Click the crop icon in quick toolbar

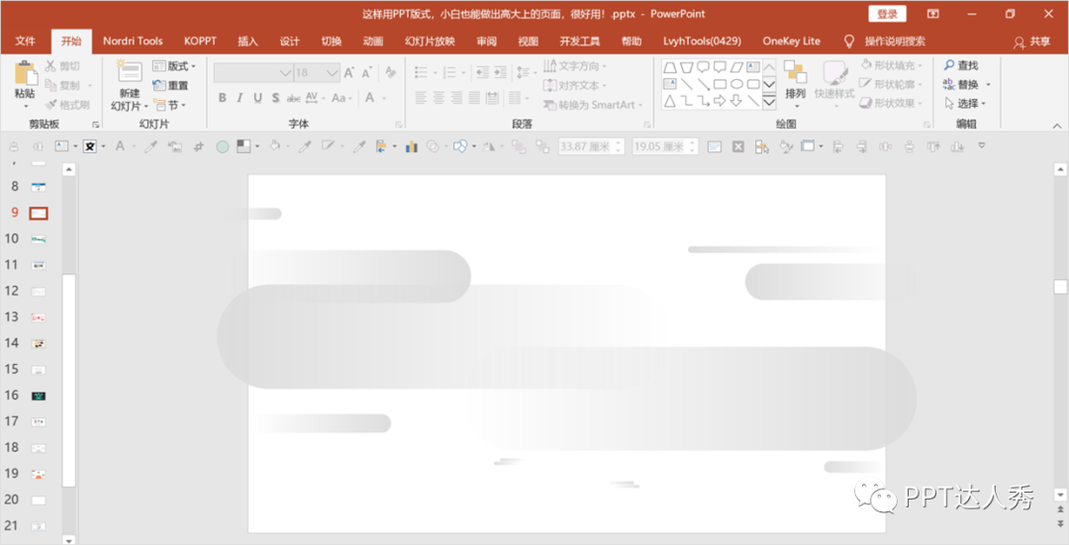(198, 146)
